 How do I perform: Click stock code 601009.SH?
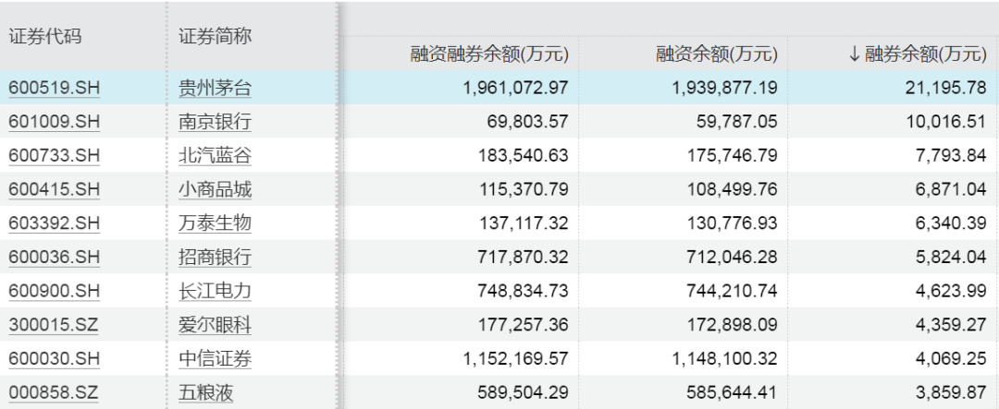click(54, 122)
